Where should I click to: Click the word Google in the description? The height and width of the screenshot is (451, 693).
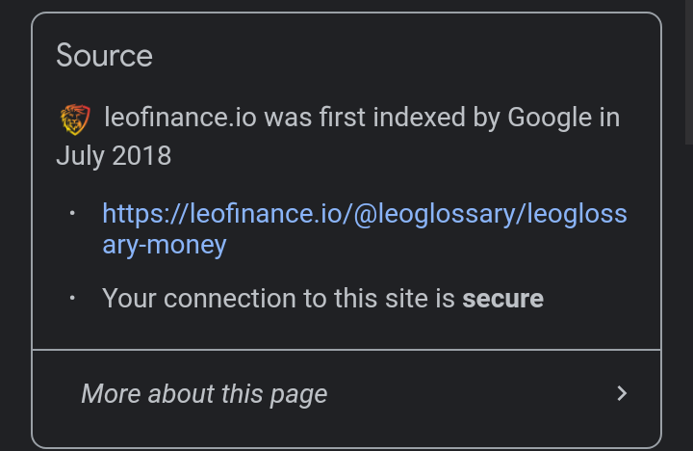550,118
